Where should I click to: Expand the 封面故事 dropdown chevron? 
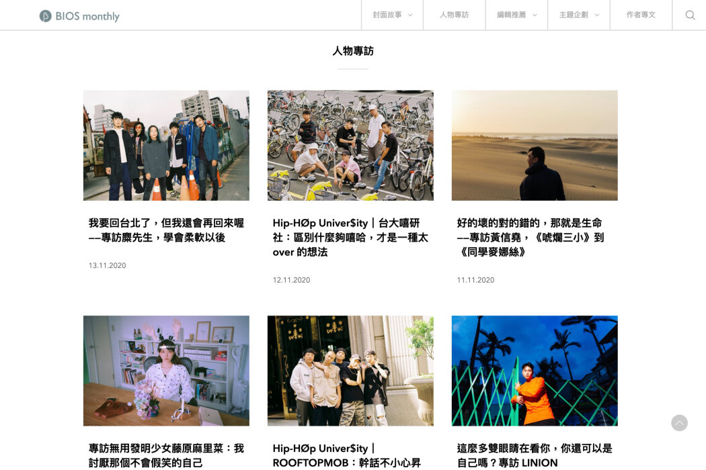click(410, 15)
